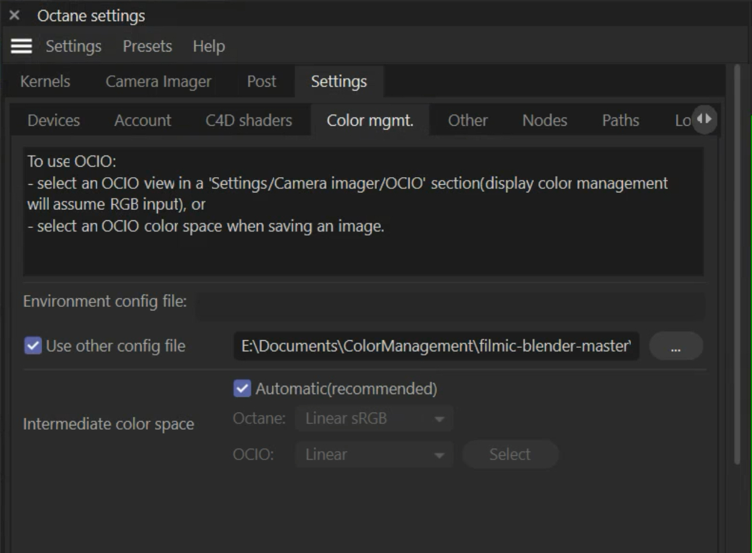Viewport: 752px width, 553px height.
Task: Toggle the Use other config file checkbox
Action: (33, 346)
